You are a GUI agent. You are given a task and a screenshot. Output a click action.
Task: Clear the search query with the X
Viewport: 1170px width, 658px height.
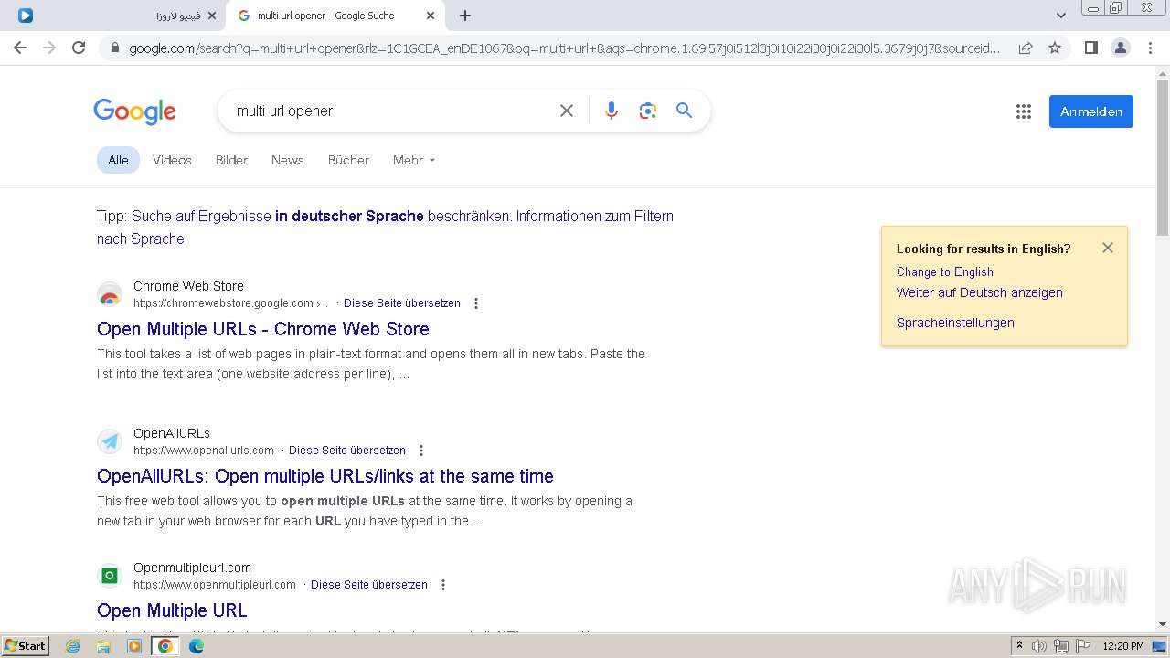(x=567, y=111)
